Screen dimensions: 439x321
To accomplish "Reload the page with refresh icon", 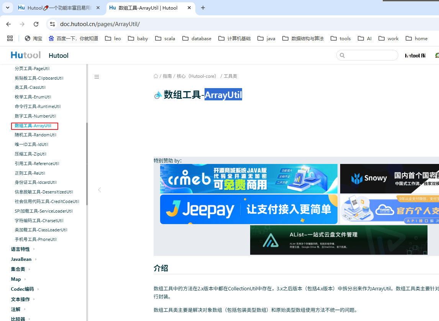I will click(36, 24).
